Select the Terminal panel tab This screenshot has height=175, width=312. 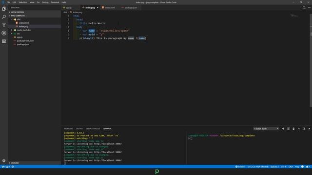[107, 128]
